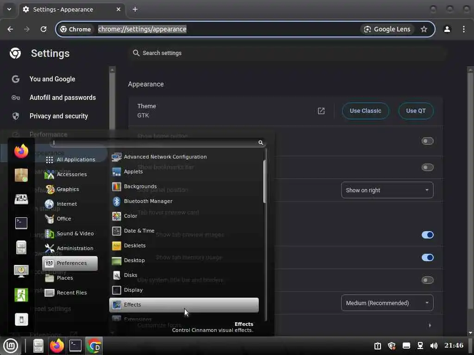Select the Administration category
Viewport: 474px width, 355px height.
point(70,248)
